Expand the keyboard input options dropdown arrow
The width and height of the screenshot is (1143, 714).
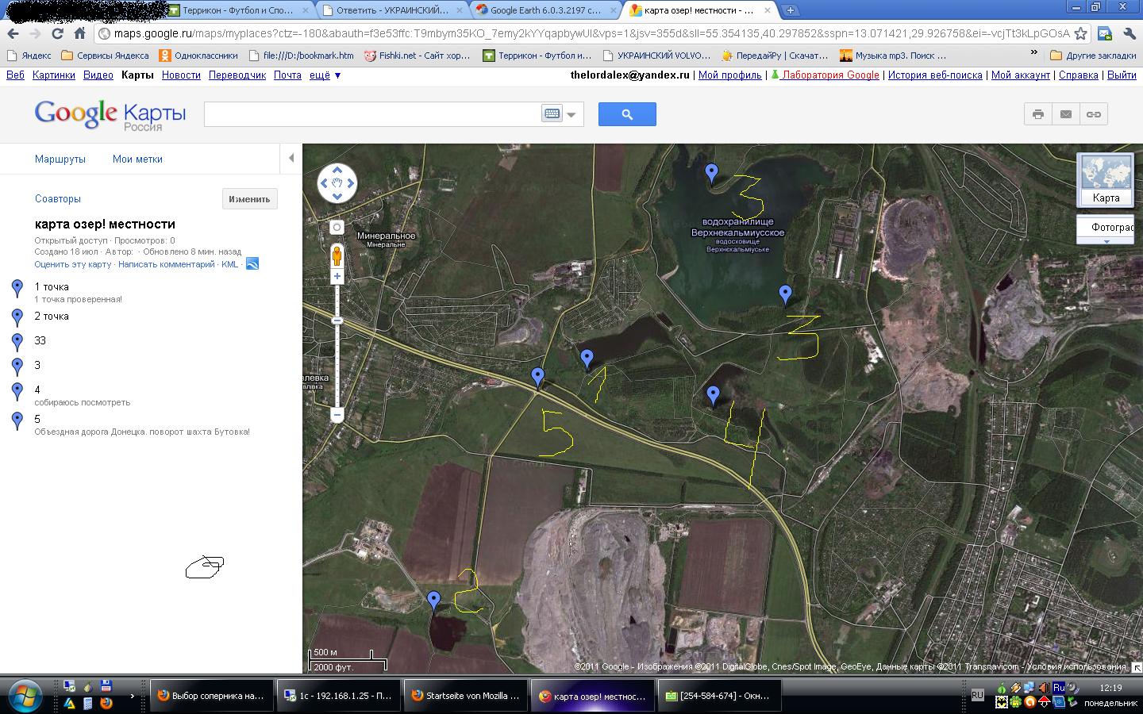[571, 114]
